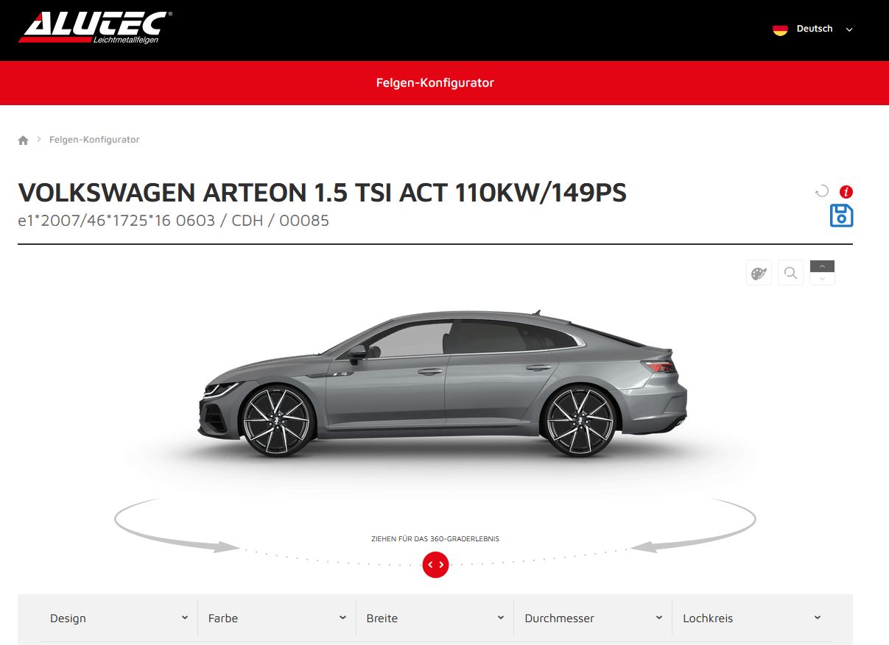This screenshot has height=645, width=889.
Task: Select the Felgen-Konfigurator red banner tab
Action: click(435, 83)
